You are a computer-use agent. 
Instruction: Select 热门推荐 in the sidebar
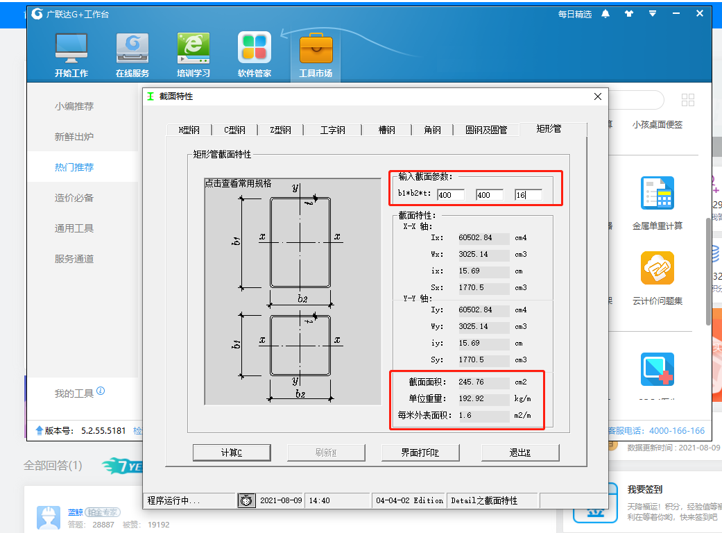point(74,167)
